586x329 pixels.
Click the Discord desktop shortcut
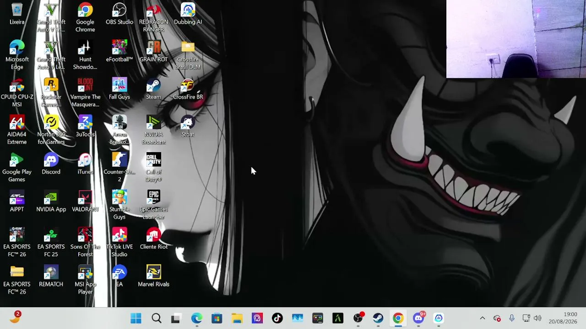pos(51,164)
